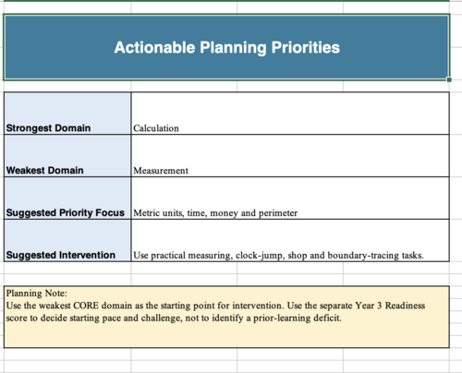Click the Strongest Domain label cell
462x373 pixels.
pos(67,114)
